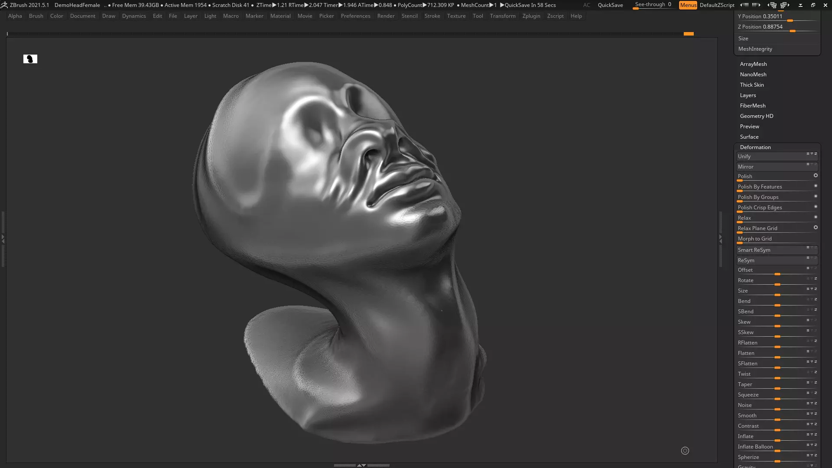Image resolution: width=832 pixels, height=468 pixels.
Task: Toggle Z axis on the Unify button
Action: [x=816, y=154]
